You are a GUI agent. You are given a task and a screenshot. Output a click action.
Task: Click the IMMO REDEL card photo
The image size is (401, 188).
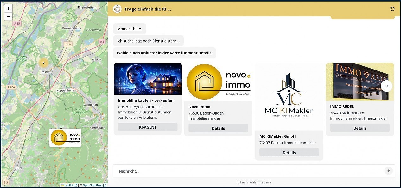pos(360,82)
